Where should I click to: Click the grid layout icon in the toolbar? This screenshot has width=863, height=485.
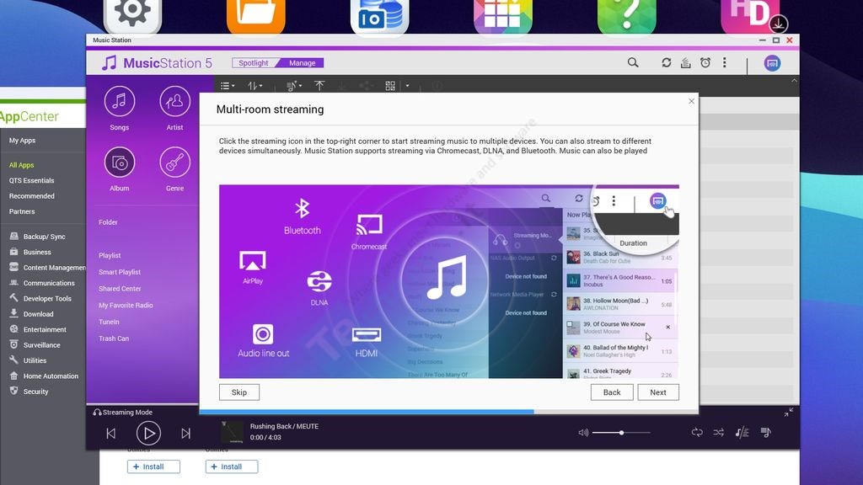390,86
